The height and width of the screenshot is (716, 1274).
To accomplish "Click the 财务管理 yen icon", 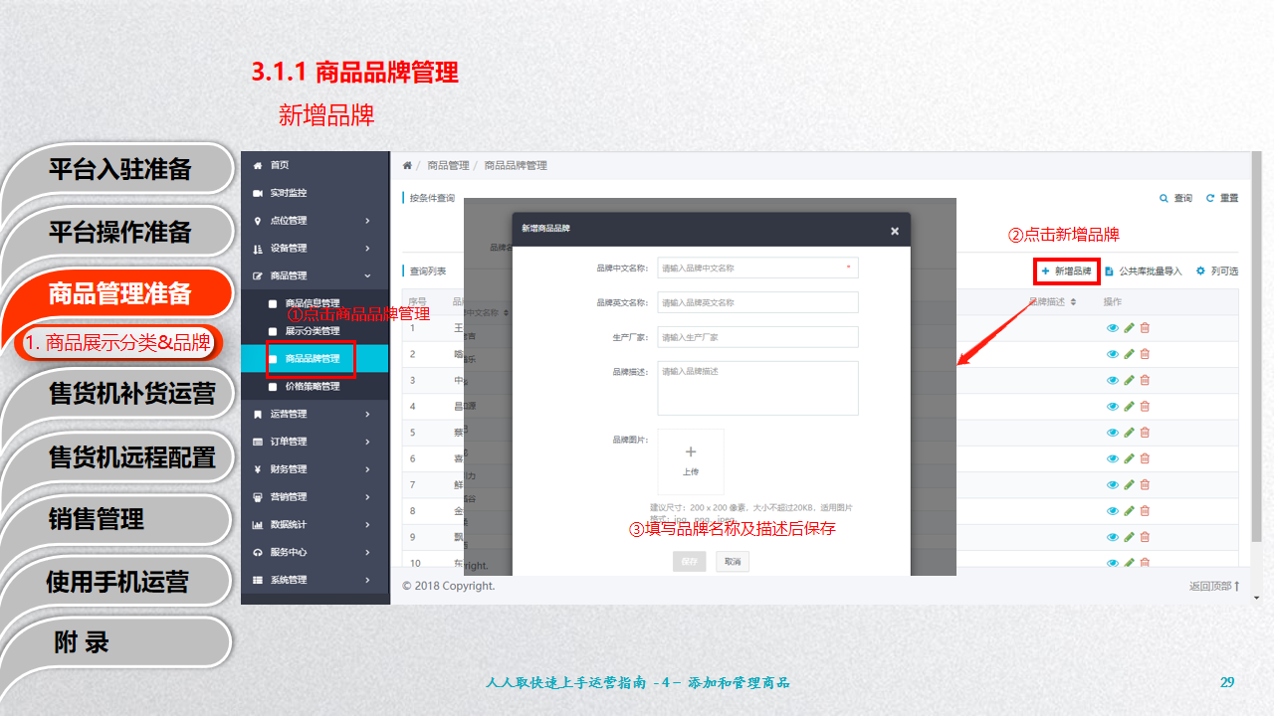I will tap(258, 469).
